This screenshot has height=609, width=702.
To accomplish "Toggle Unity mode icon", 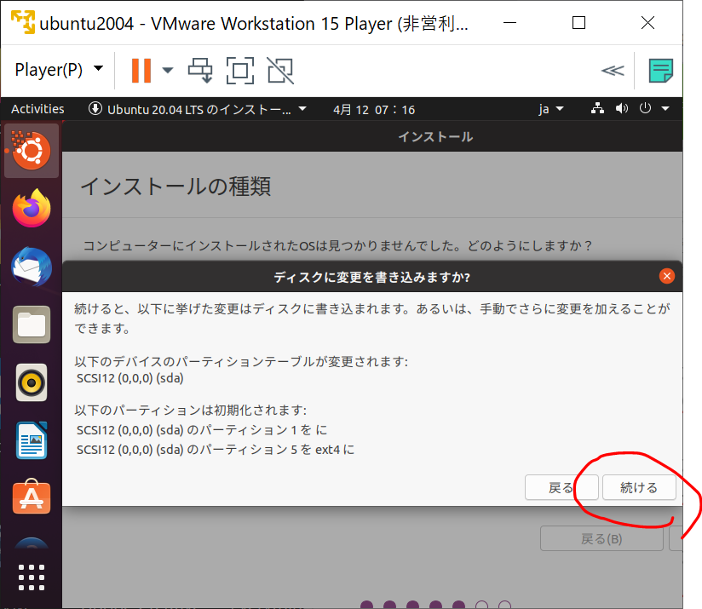I will click(x=280, y=70).
